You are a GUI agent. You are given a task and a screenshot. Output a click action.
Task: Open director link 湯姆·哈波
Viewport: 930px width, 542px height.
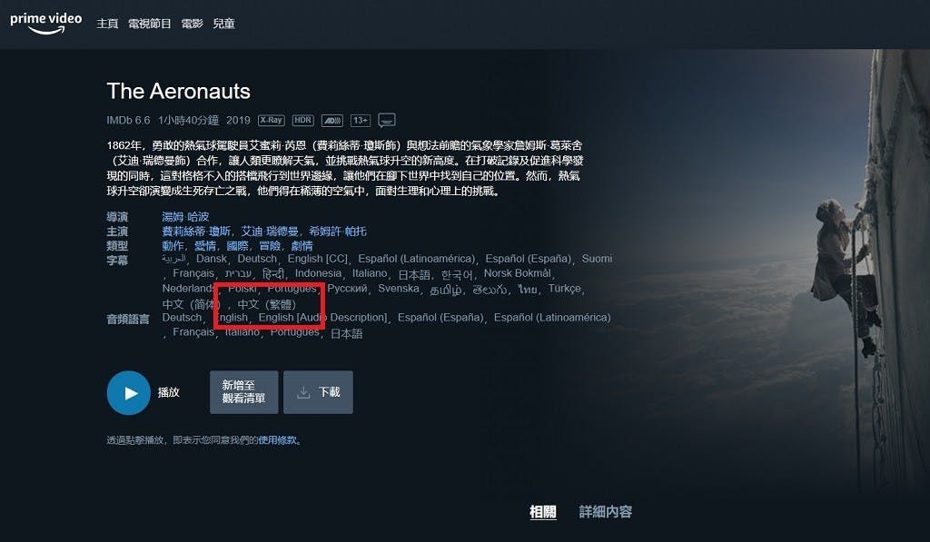click(x=185, y=216)
